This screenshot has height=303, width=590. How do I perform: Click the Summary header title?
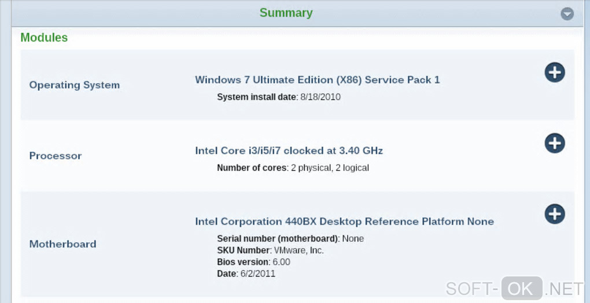(x=286, y=13)
